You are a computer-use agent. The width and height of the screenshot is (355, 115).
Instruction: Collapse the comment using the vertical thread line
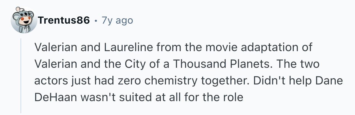(x=21, y=76)
